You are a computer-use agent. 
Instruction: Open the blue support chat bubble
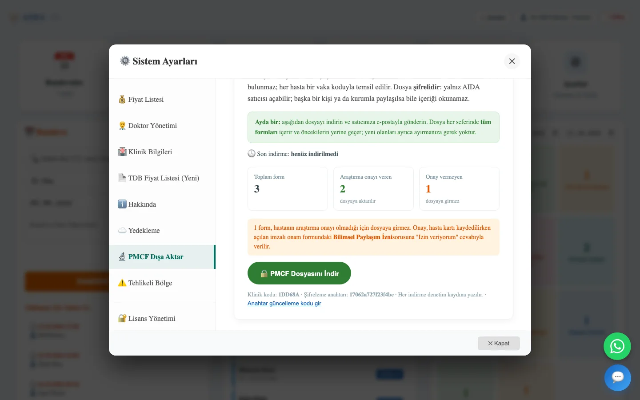(x=617, y=378)
